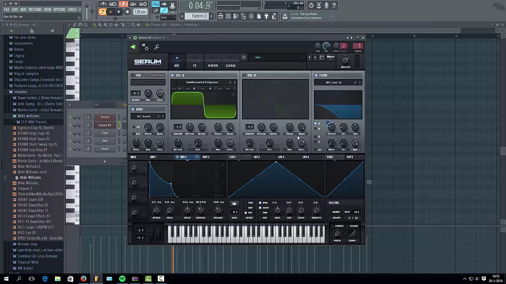Screen dimensions: 506x284
Task: Open FL Studio OPTIONS menu
Action: [59, 9]
